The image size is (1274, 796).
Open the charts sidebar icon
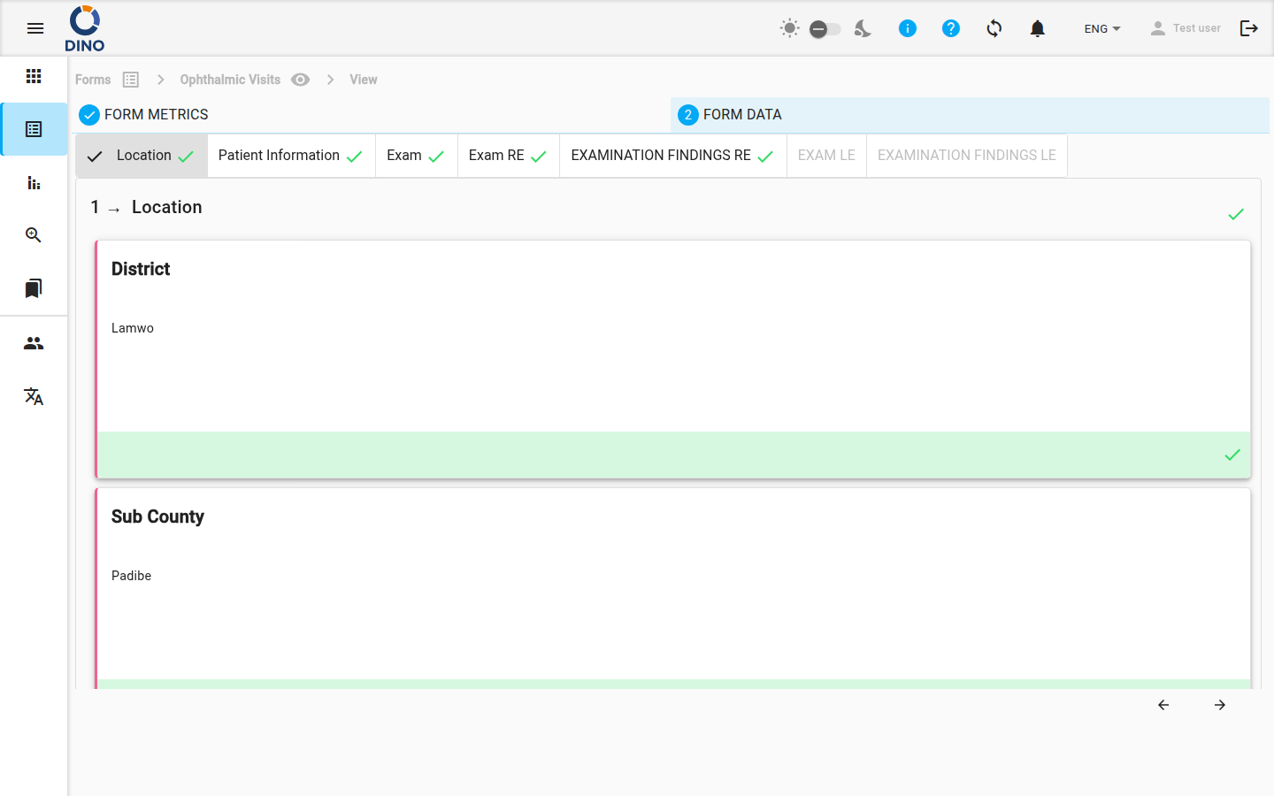34,182
